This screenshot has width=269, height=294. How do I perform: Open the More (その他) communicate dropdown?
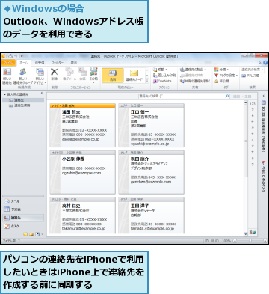tap(93, 75)
